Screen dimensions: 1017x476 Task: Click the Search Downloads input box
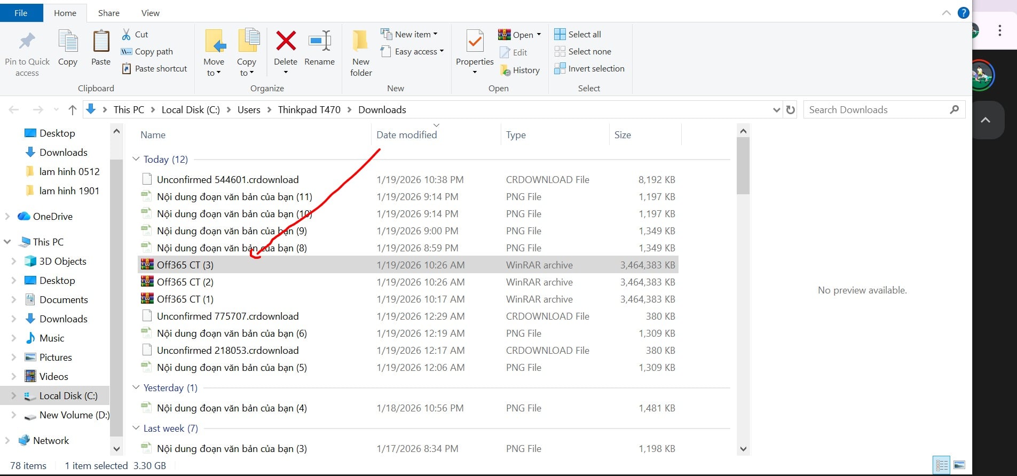[876, 110]
